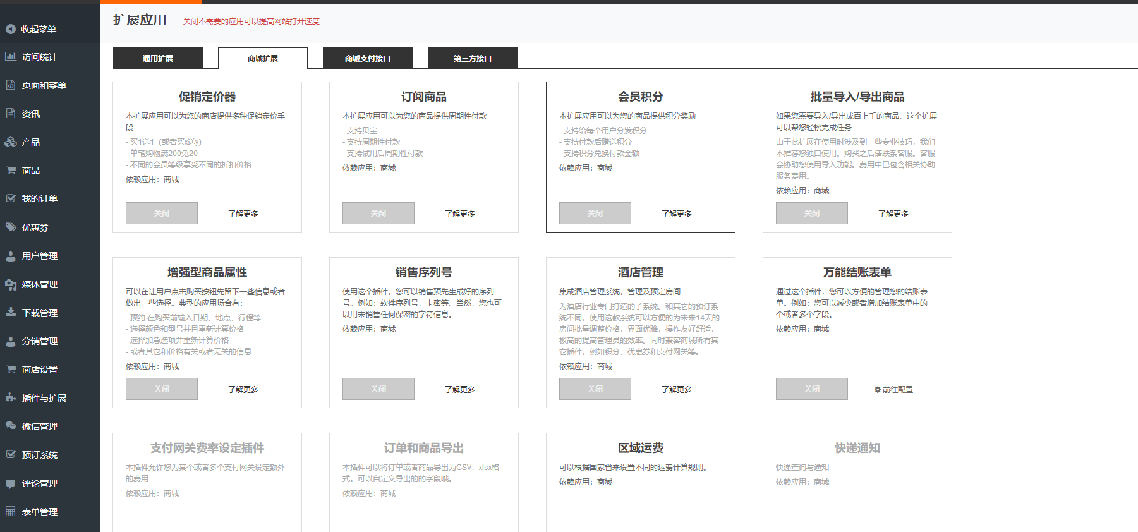Image resolution: width=1138 pixels, height=532 pixels.
Task: Disable the 促销定价器 extension with 关闭
Action: pyautogui.click(x=162, y=214)
